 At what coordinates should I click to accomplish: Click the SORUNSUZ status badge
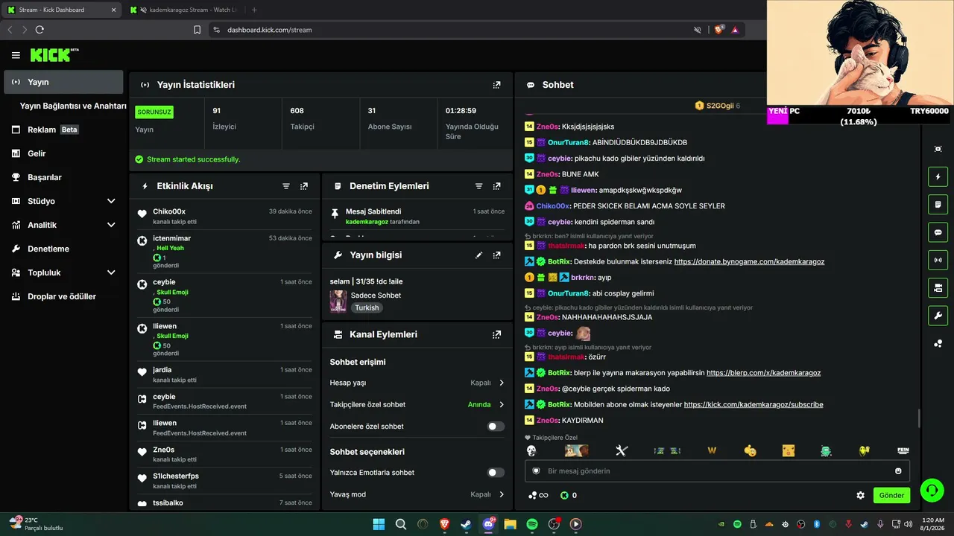point(154,112)
